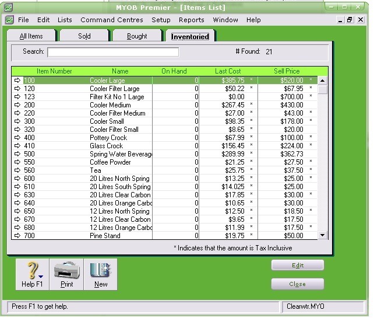This screenshot has width=374, height=321.
Task: Click the Name column header
Action: [x=120, y=71]
